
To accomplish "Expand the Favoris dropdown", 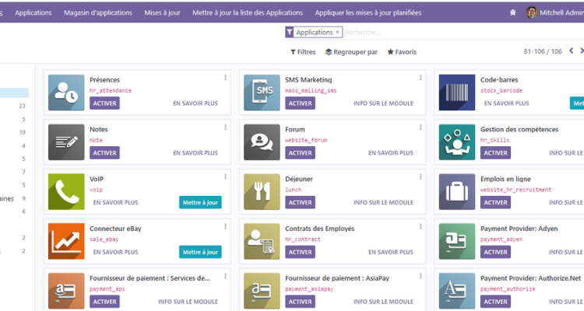I will [402, 52].
